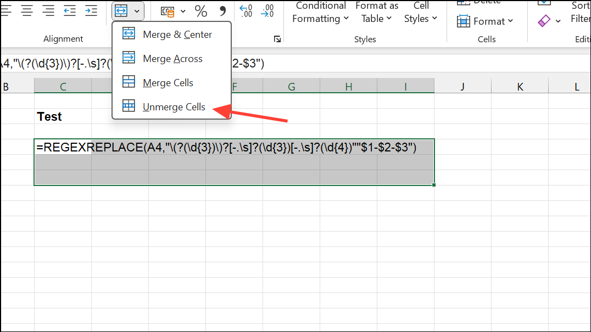The image size is (591, 332).
Task: Click the Increase Indent icon
Action: [x=91, y=10]
